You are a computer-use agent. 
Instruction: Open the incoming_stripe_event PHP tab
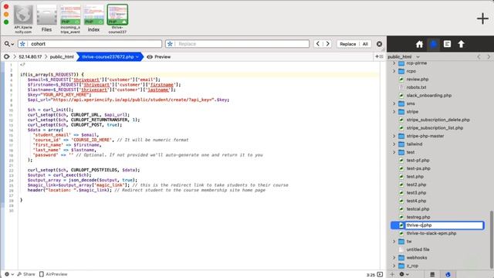tap(70, 19)
